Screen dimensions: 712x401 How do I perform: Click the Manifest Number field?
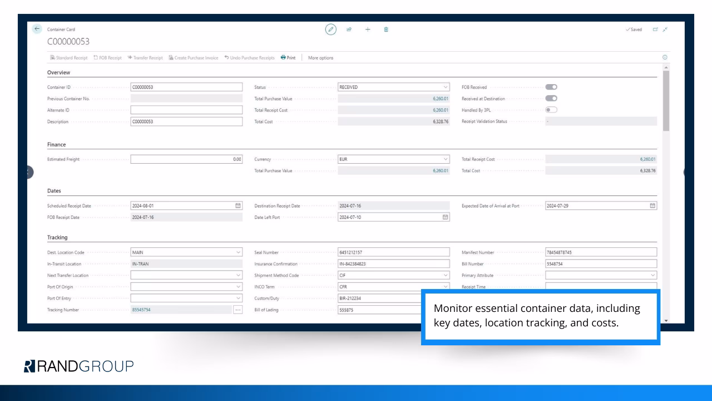tap(601, 252)
